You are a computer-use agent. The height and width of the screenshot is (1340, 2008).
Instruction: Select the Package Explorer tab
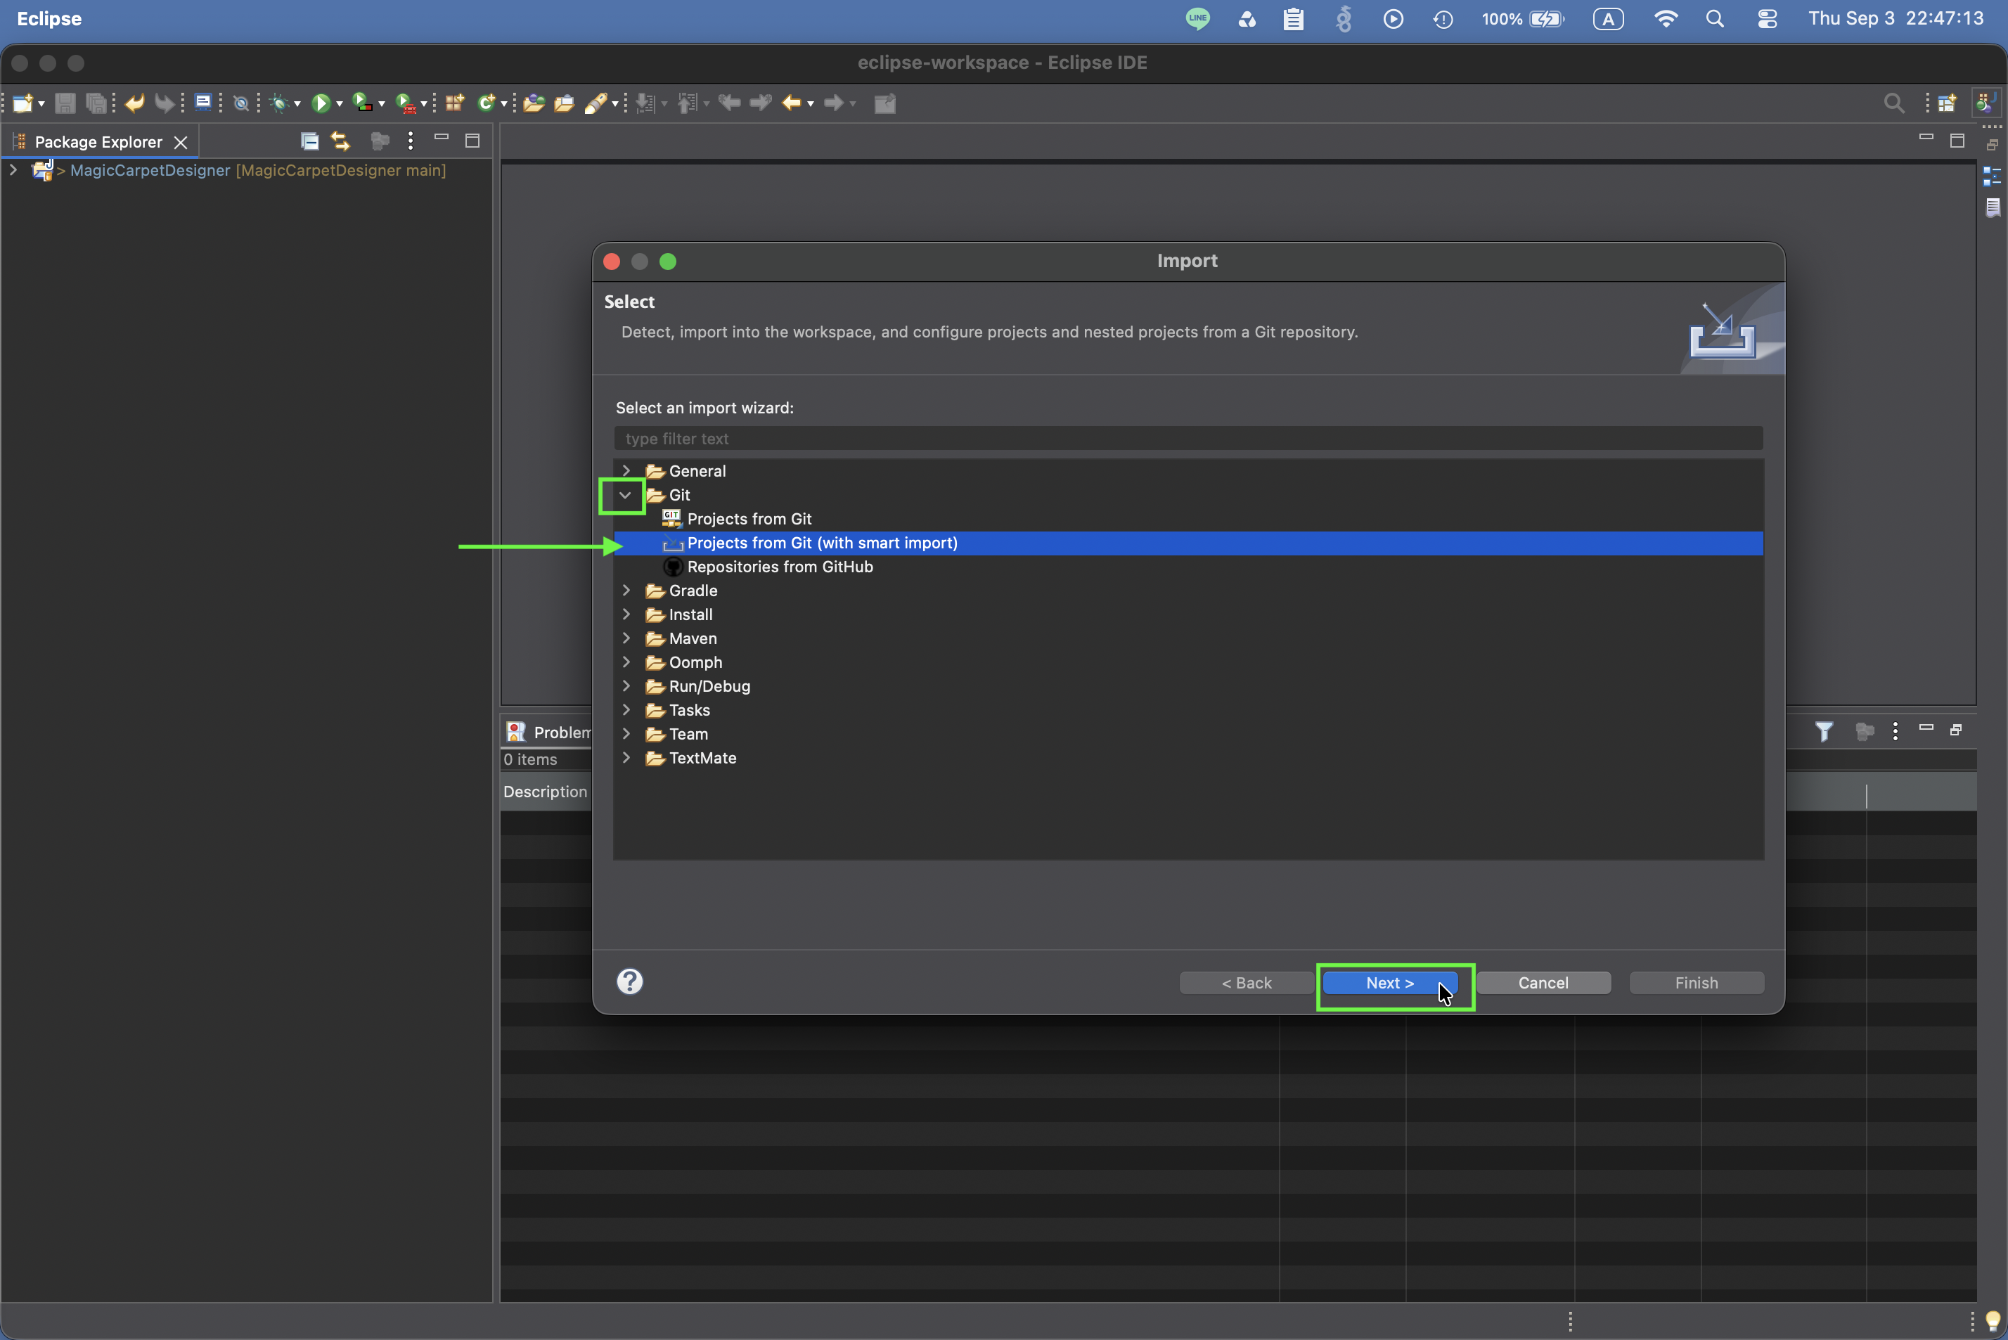pos(98,142)
